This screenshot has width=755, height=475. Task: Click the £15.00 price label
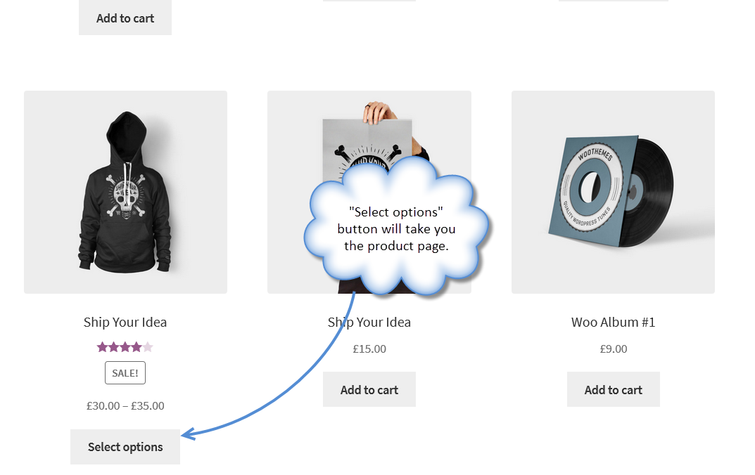coord(369,349)
